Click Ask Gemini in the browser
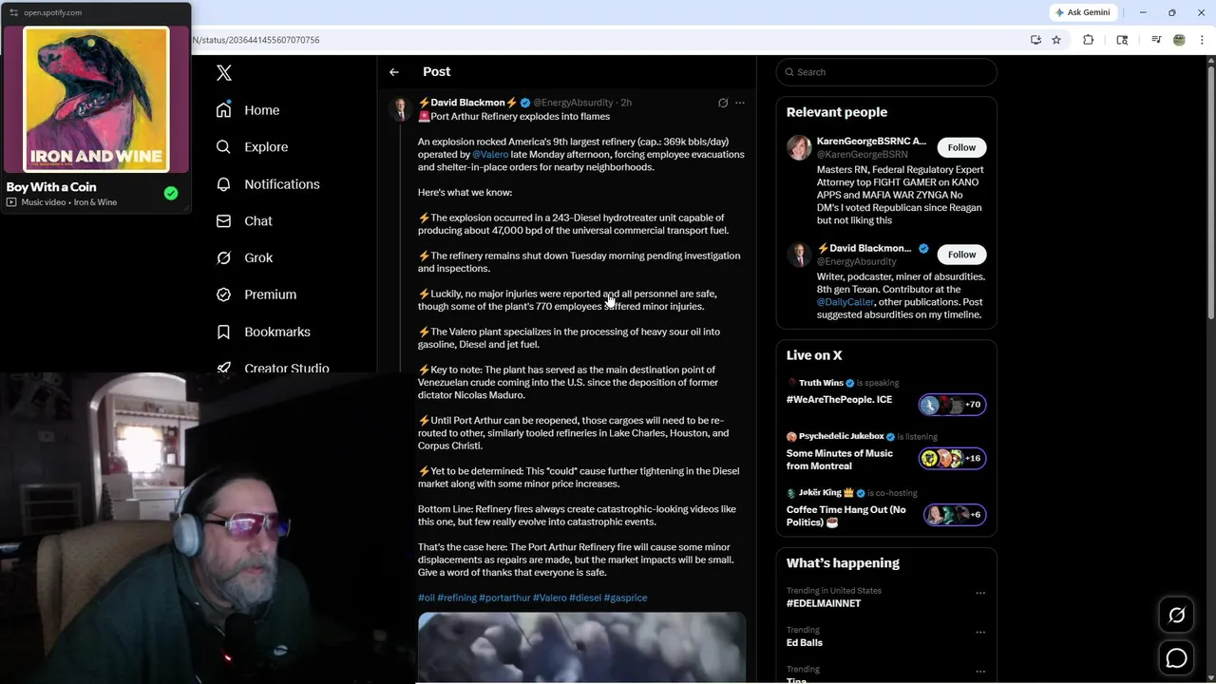 [x=1082, y=12]
